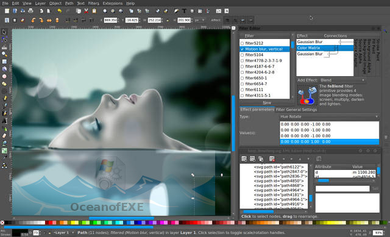Click the Add Effect button
The image size is (390, 237).
pos(307,80)
